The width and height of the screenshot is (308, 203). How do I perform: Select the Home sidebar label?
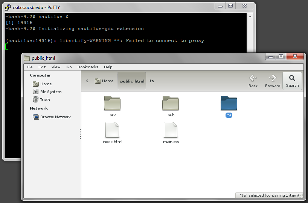click(x=46, y=84)
